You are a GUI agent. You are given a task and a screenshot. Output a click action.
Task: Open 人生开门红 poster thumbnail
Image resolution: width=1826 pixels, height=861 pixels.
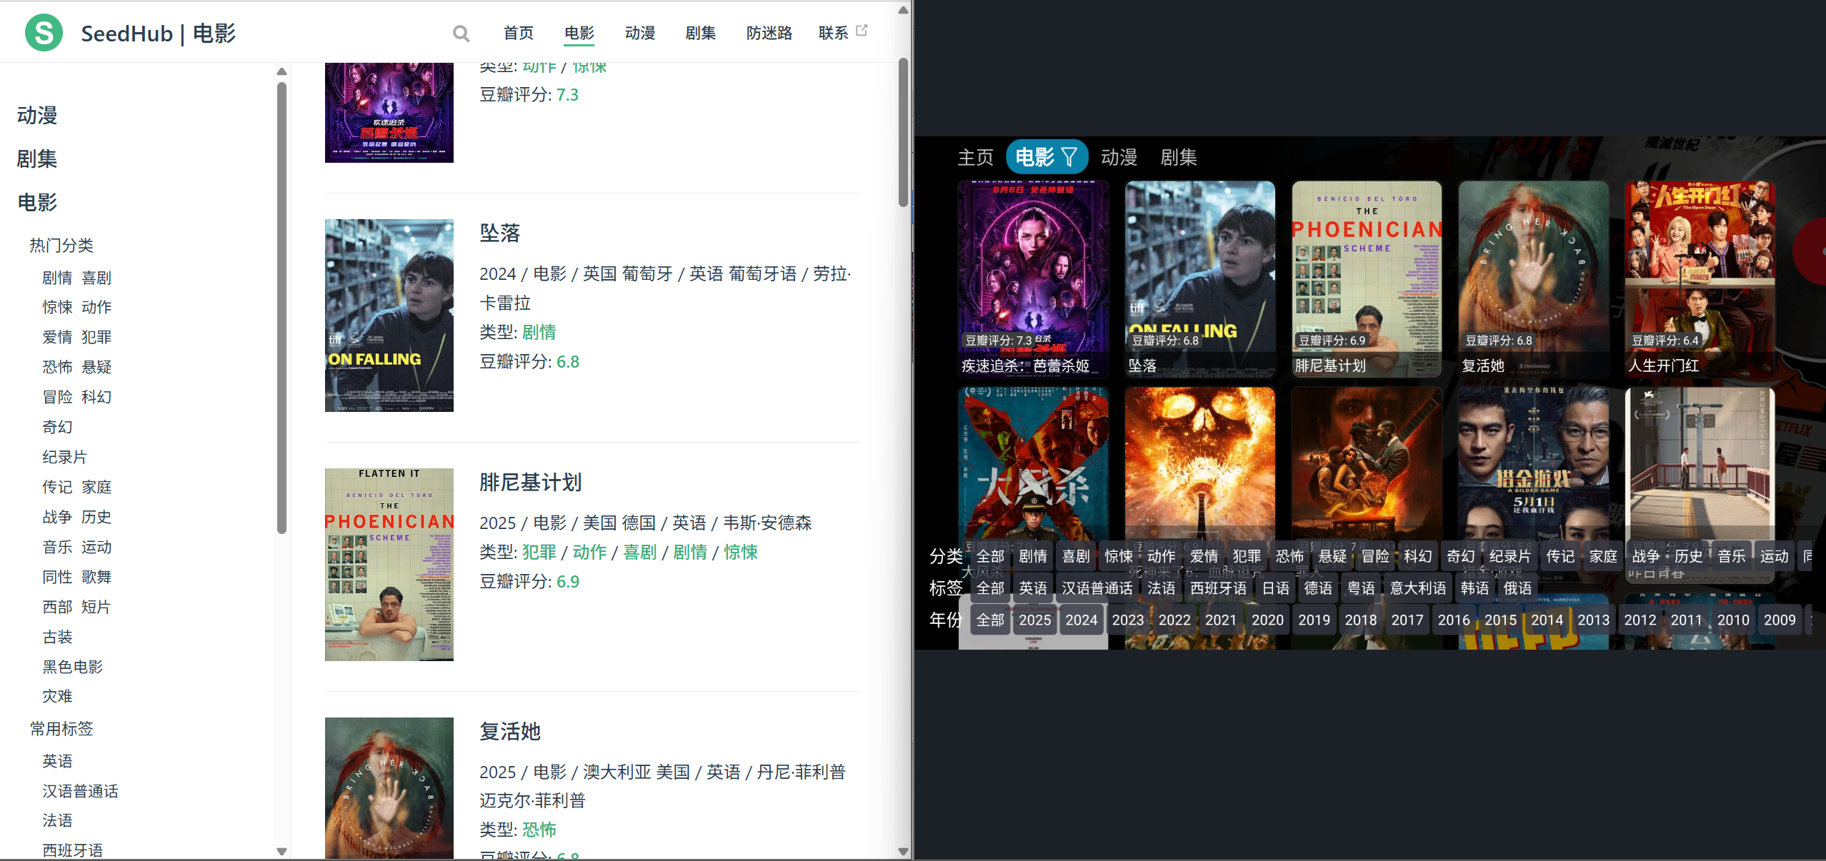pyautogui.click(x=1699, y=278)
